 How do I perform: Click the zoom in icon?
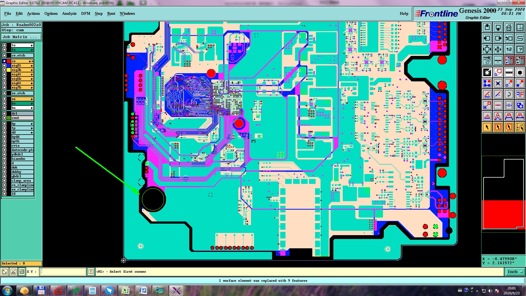487,49
